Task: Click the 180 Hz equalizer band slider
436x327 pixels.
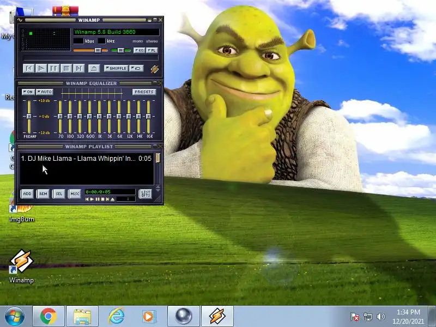Action: tap(70, 117)
